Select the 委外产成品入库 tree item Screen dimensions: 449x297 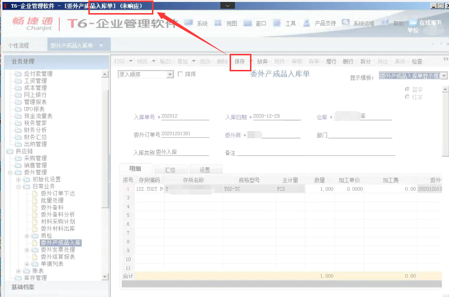click(x=61, y=243)
